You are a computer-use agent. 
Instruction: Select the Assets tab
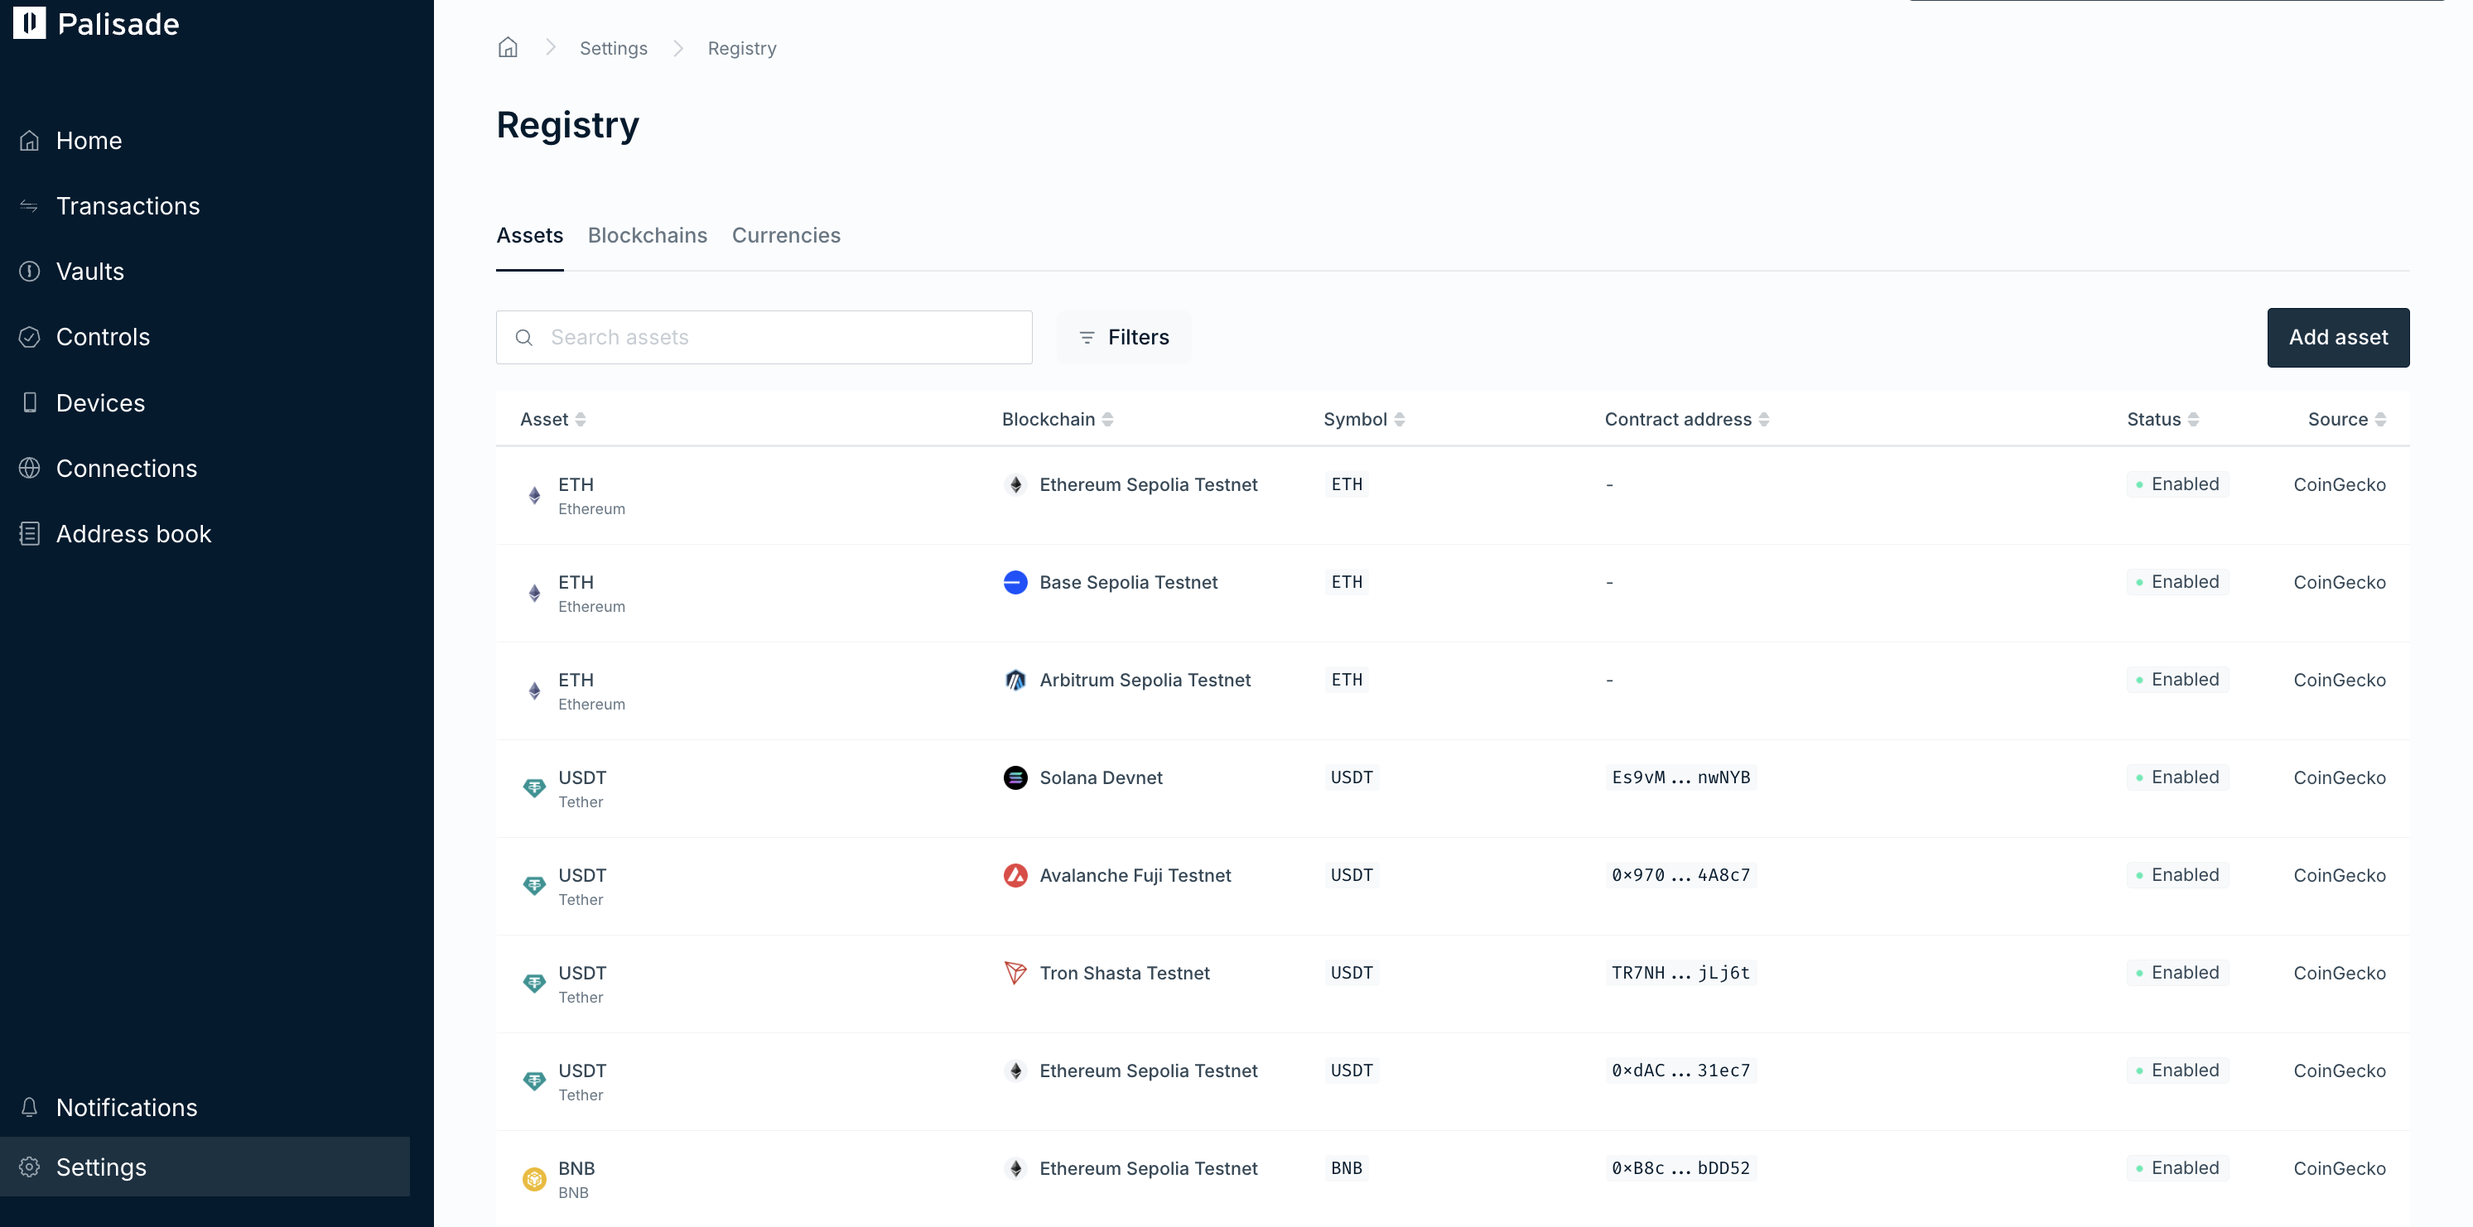[530, 236]
